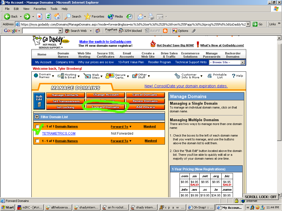Open the IE Search pane
282x211 pixels.
pos(73,16)
